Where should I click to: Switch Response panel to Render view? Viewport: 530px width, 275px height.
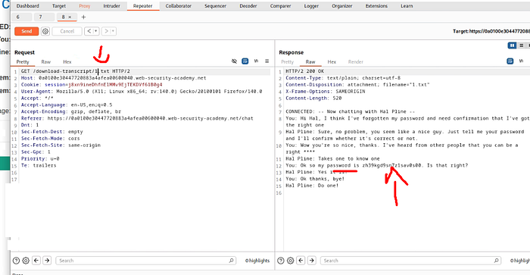coord(356,62)
